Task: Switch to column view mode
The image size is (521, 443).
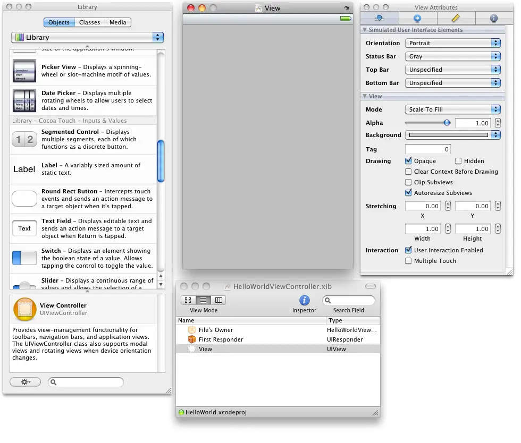Action: [x=219, y=299]
